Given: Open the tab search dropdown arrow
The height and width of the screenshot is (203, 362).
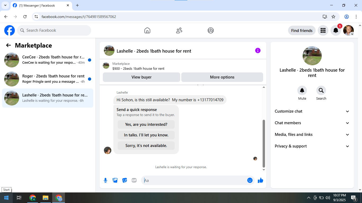Looking at the screenshot, I should pyautogui.click(x=5, y=5).
